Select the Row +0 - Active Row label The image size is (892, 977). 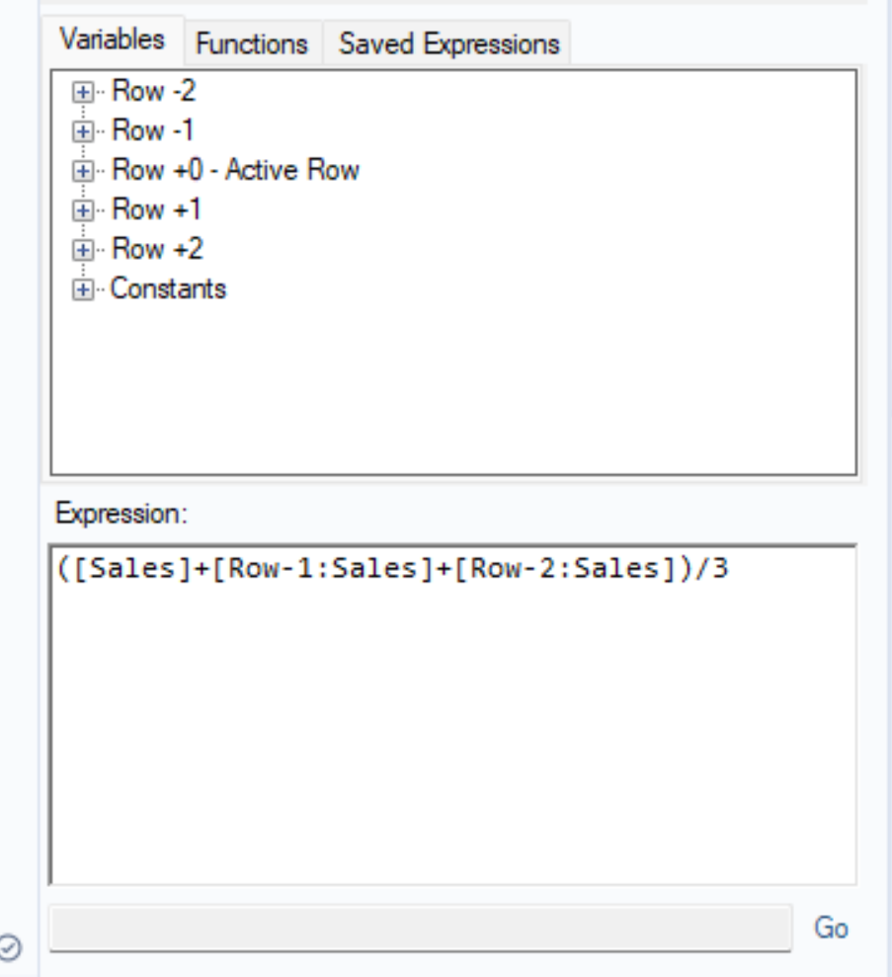coord(235,171)
